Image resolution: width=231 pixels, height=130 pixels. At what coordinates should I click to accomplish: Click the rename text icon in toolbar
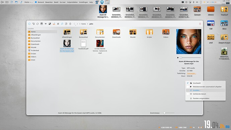click(x=58, y=24)
